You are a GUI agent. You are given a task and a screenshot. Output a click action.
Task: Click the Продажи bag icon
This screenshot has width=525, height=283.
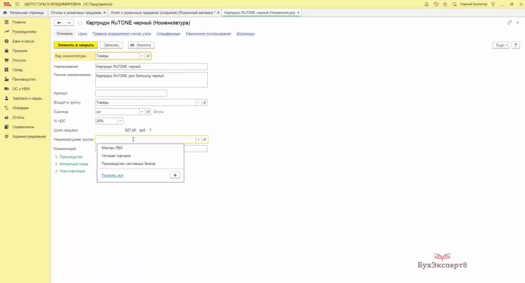click(7, 51)
